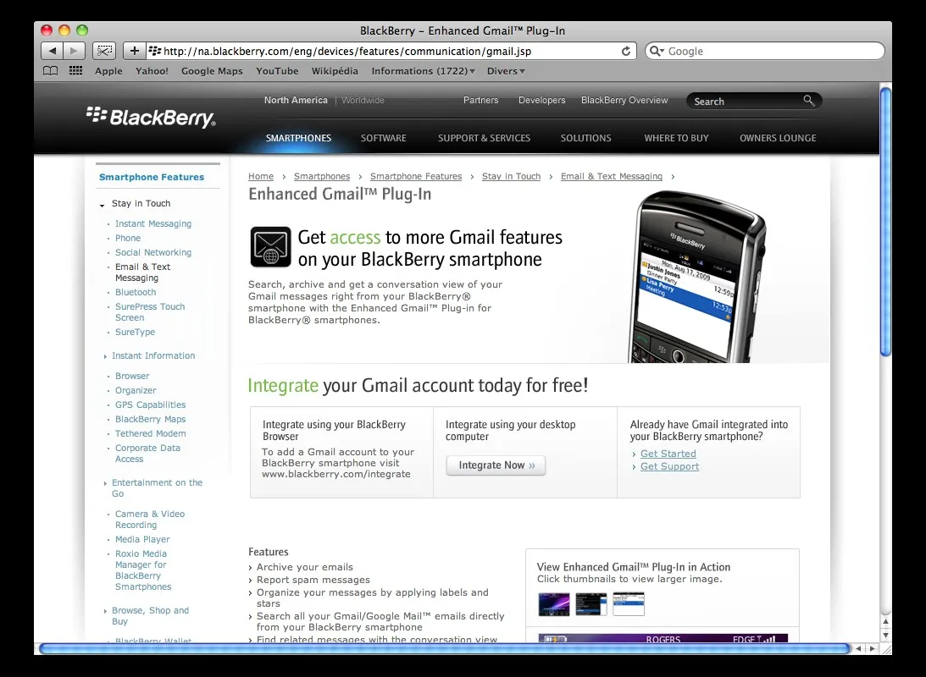Click the magnifier in BlackBerry search box
This screenshot has height=677, width=926.
click(809, 100)
